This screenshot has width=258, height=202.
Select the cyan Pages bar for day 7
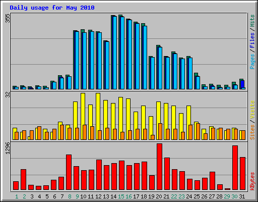(62, 83)
